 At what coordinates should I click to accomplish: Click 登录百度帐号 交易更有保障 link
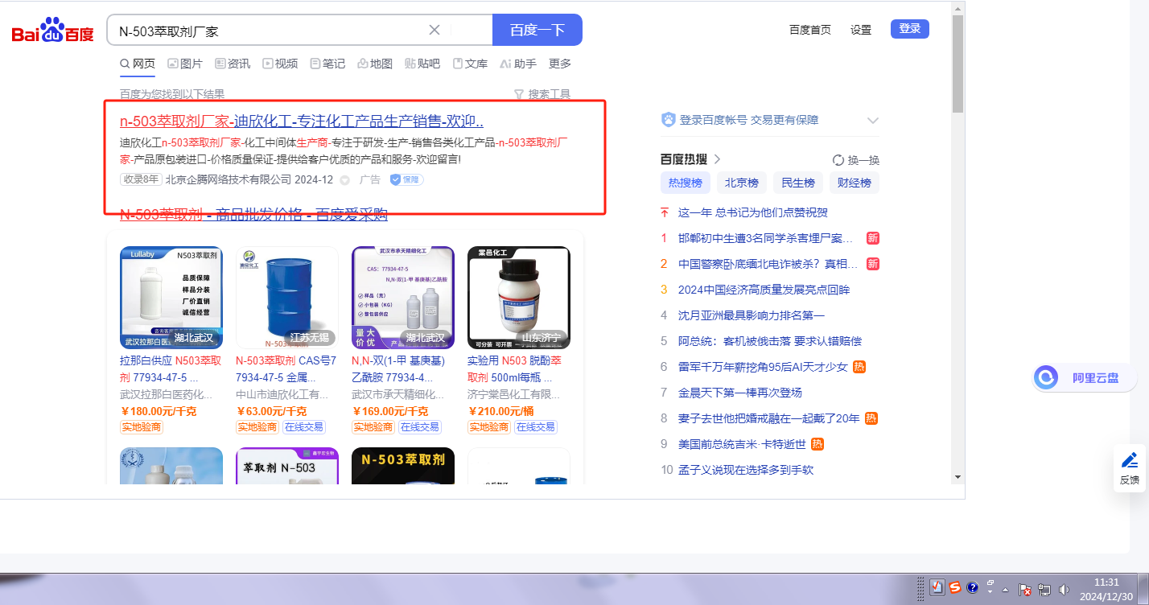point(749,120)
